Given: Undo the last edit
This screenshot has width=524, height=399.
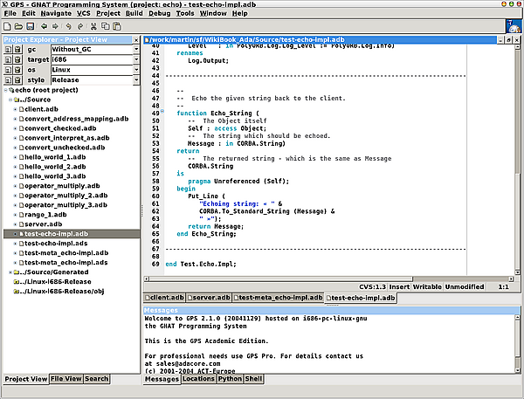Looking at the screenshot, I should (68, 26).
